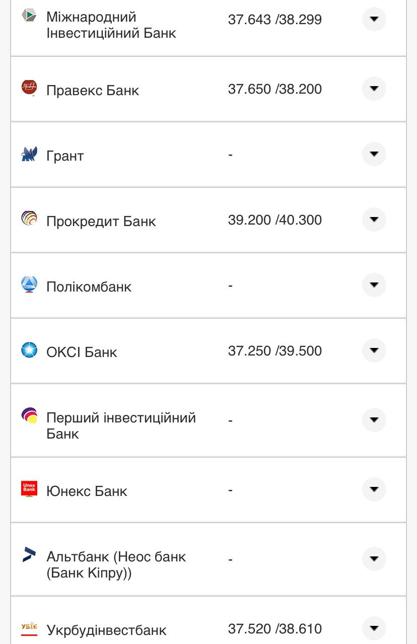
Task: Select the Полікомбанк circular logo
Action: click(x=30, y=282)
